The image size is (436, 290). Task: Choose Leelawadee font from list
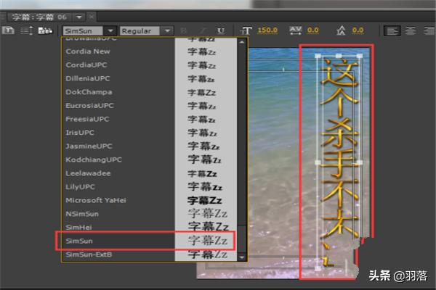150,173
